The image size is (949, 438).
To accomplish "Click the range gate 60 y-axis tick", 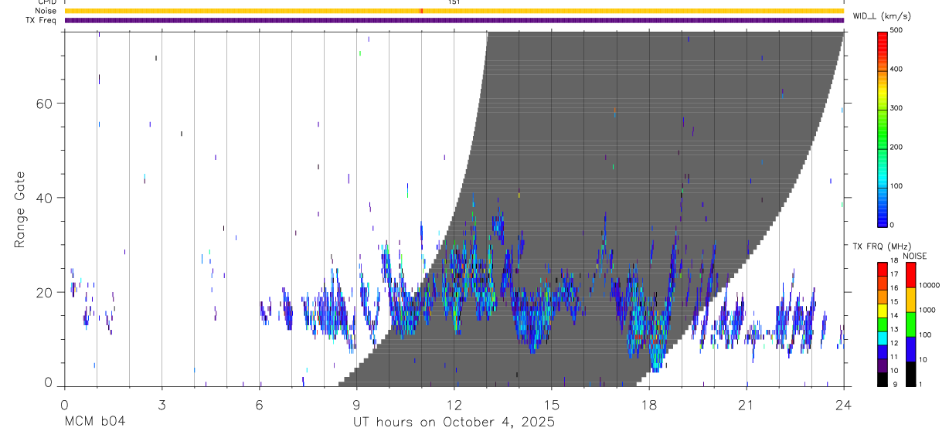I will [x=44, y=104].
